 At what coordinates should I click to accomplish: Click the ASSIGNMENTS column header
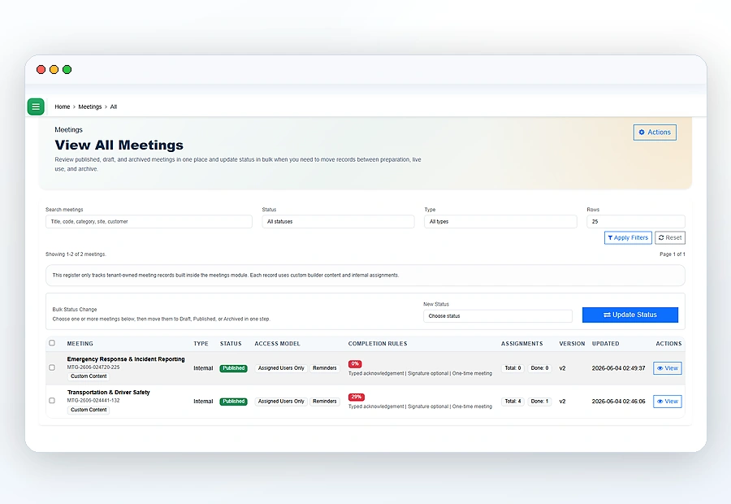(521, 344)
